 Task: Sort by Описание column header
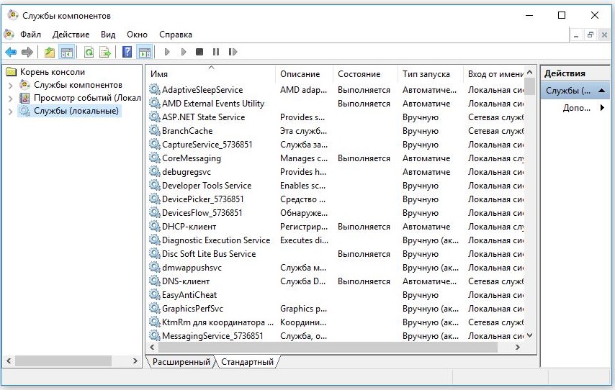pos(304,73)
